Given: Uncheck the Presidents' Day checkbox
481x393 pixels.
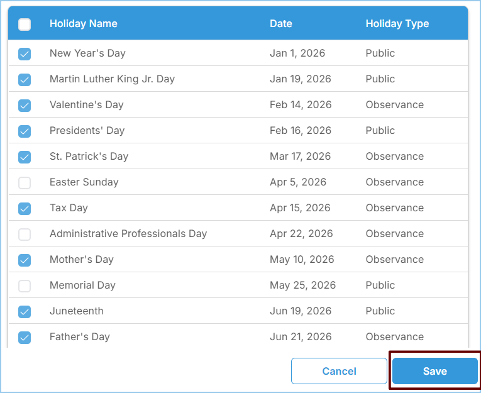Looking at the screenshot, I should (25, 131).
